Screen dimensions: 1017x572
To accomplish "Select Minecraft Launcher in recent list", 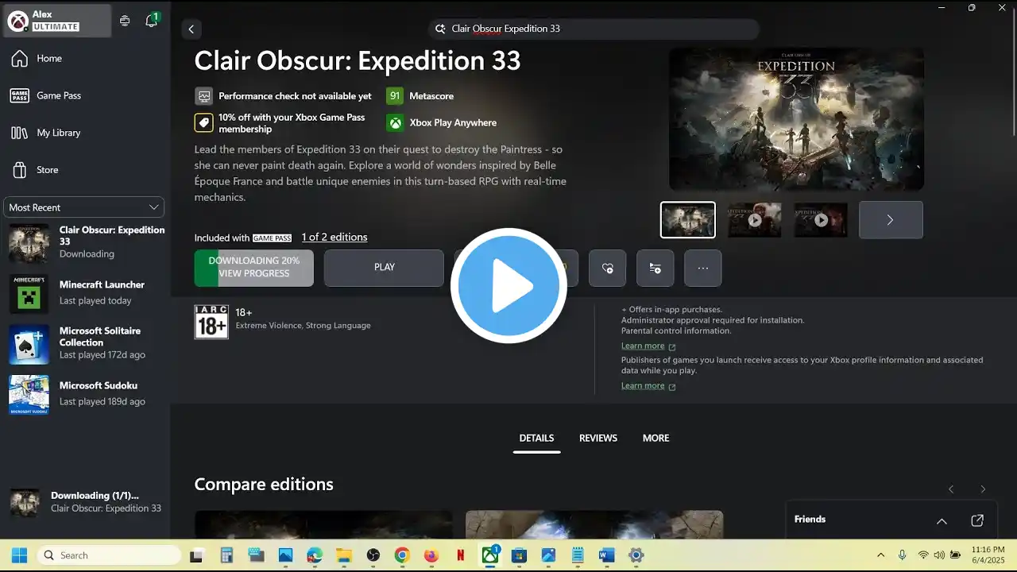I will click(86, 293).
